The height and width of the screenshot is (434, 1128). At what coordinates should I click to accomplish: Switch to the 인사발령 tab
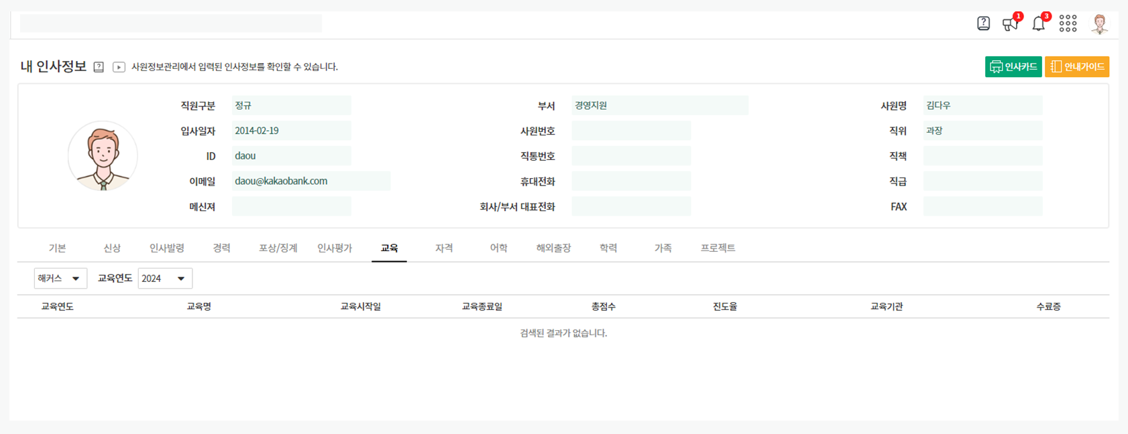[x=166, y=248]
